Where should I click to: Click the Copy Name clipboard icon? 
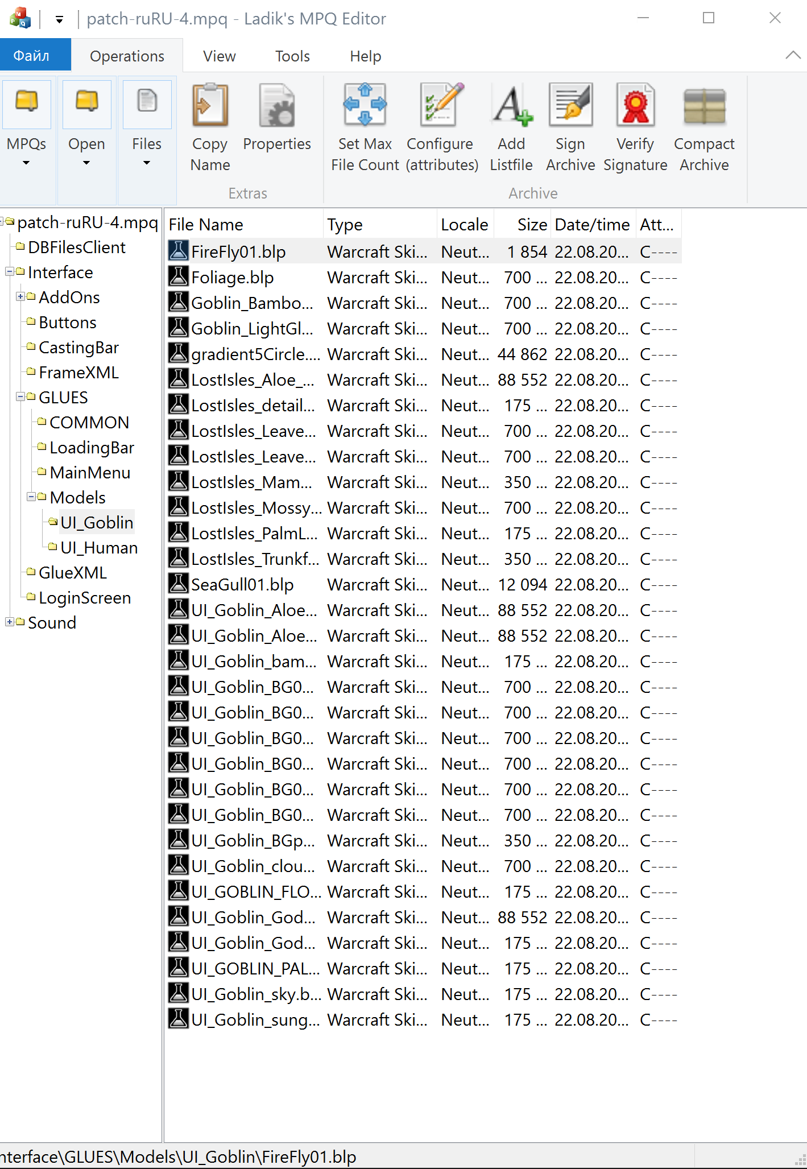pos(210,105)
